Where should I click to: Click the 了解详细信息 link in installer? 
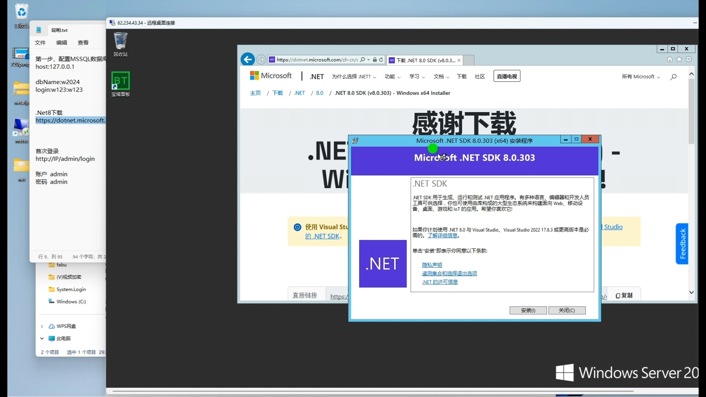tap(442, 236)
